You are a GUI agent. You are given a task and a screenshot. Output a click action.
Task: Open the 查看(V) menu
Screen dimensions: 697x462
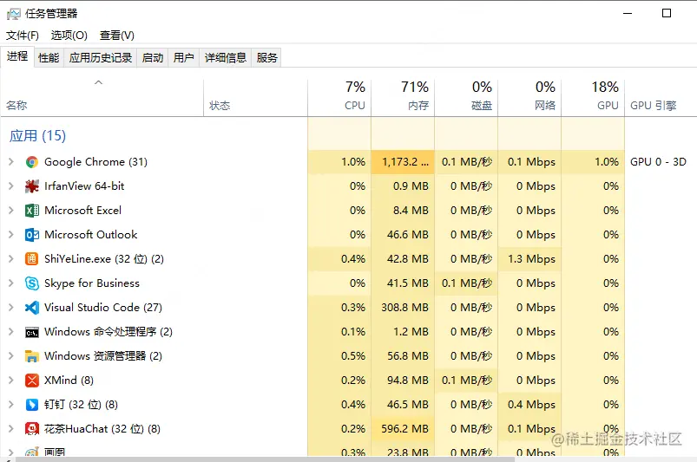[117, 35]
